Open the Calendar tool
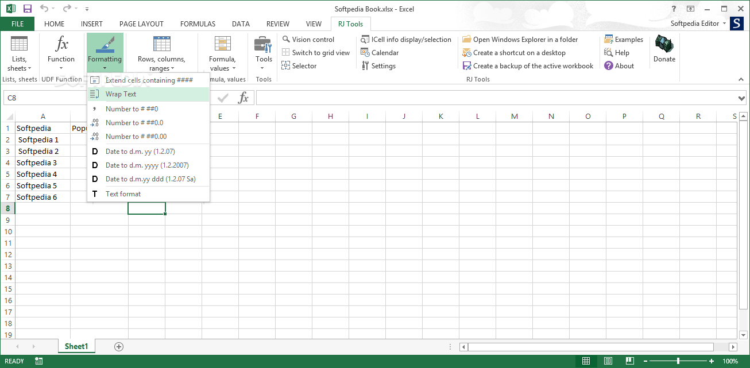This screenshot has width=750, height=368. point(380,53)
